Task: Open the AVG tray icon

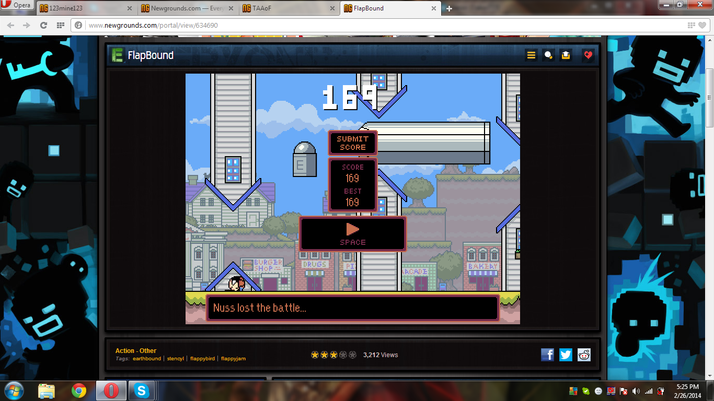Action: click(x=573, y=391)
